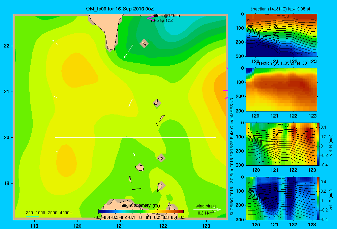
Task: Click latitude label "19" on main map axis
Action: (7, 183)
